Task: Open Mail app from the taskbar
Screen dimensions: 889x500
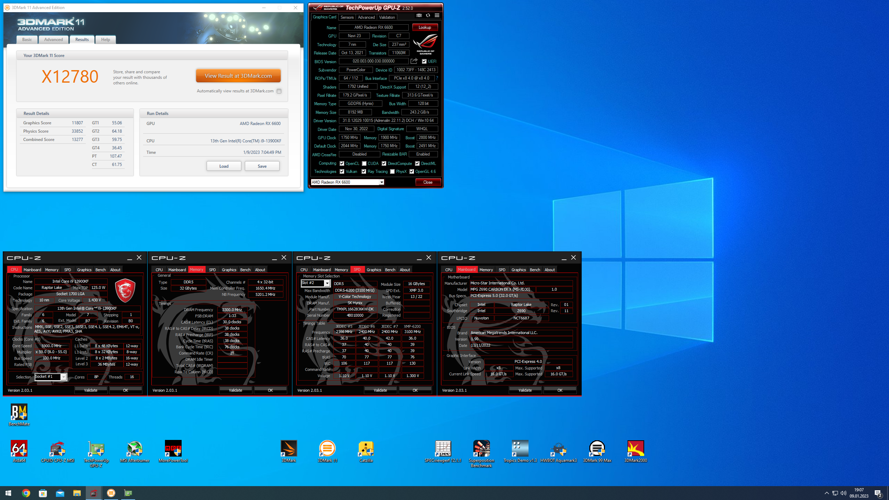Action: pos(60,493)
